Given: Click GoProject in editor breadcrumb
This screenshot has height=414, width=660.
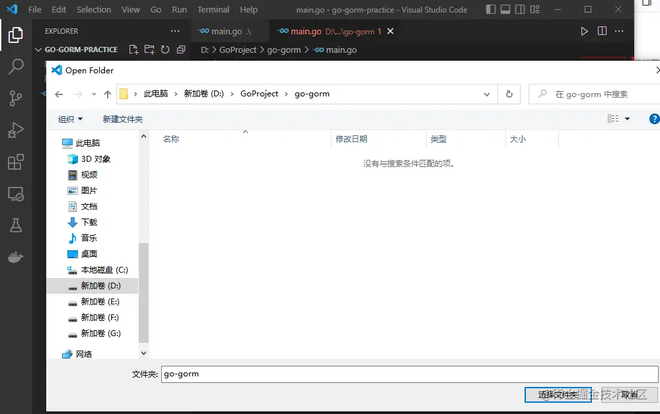Looking at the screenshot, I should click(237, 50).
